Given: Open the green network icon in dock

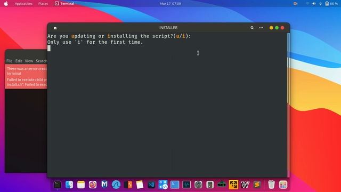Looking at the screenshot, I should 222,184.
